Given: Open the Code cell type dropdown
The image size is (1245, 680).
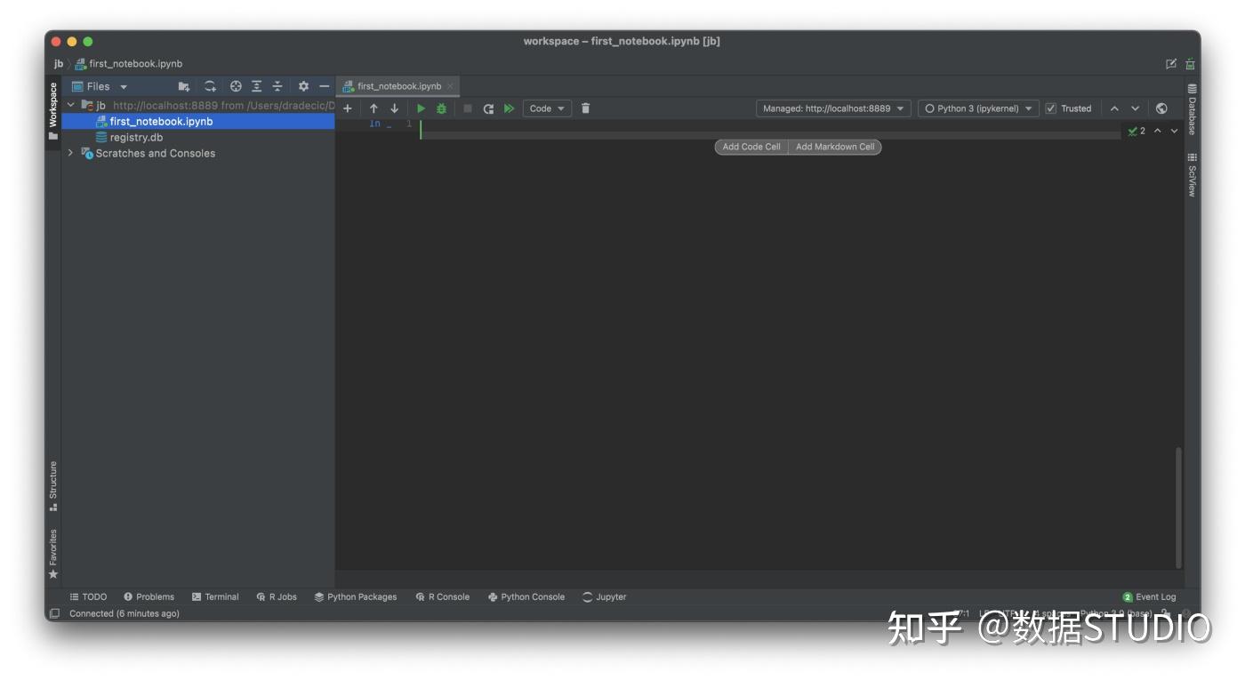Looking at the screenshot, I should tap(546, 108).
